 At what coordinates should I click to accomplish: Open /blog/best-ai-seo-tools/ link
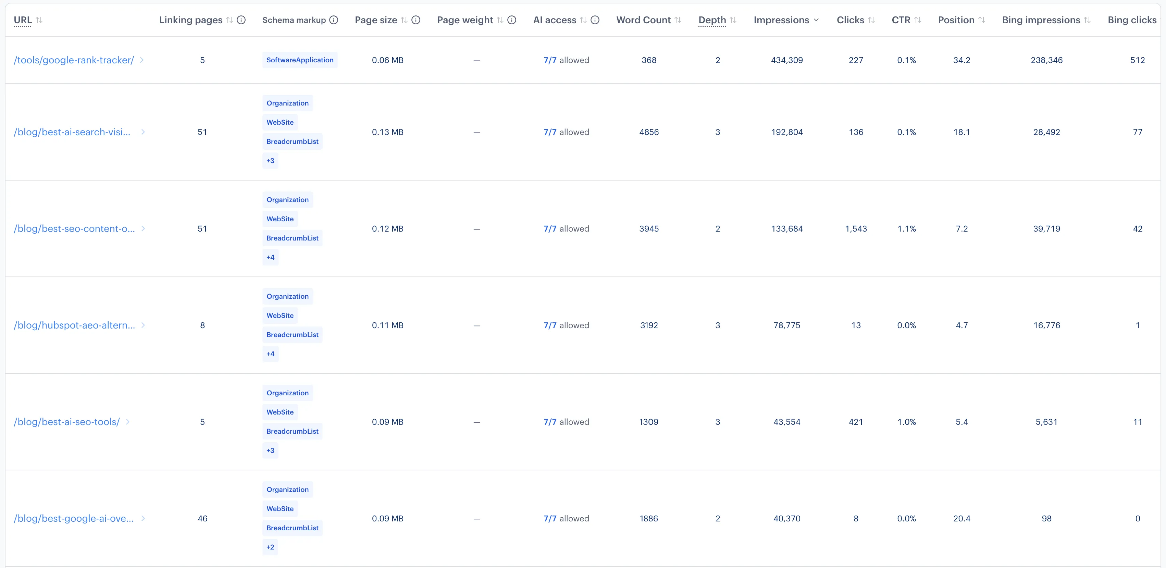(x=66, y=422)
